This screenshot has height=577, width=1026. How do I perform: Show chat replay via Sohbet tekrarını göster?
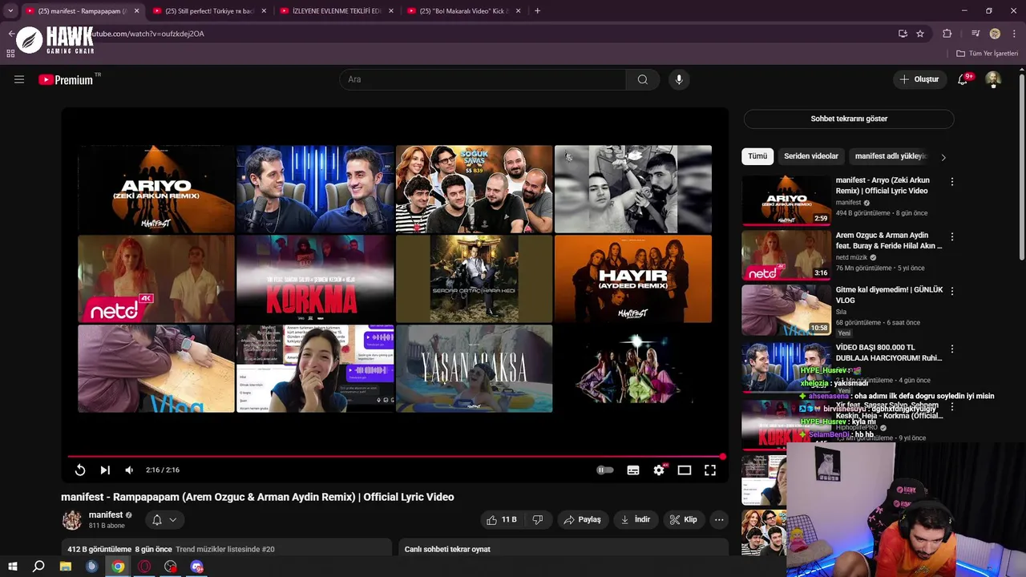point(849,119)
